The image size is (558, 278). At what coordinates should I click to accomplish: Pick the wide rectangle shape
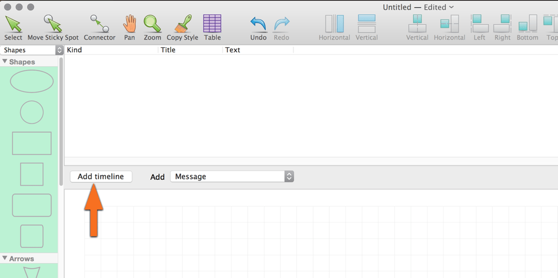coord(32,143)
